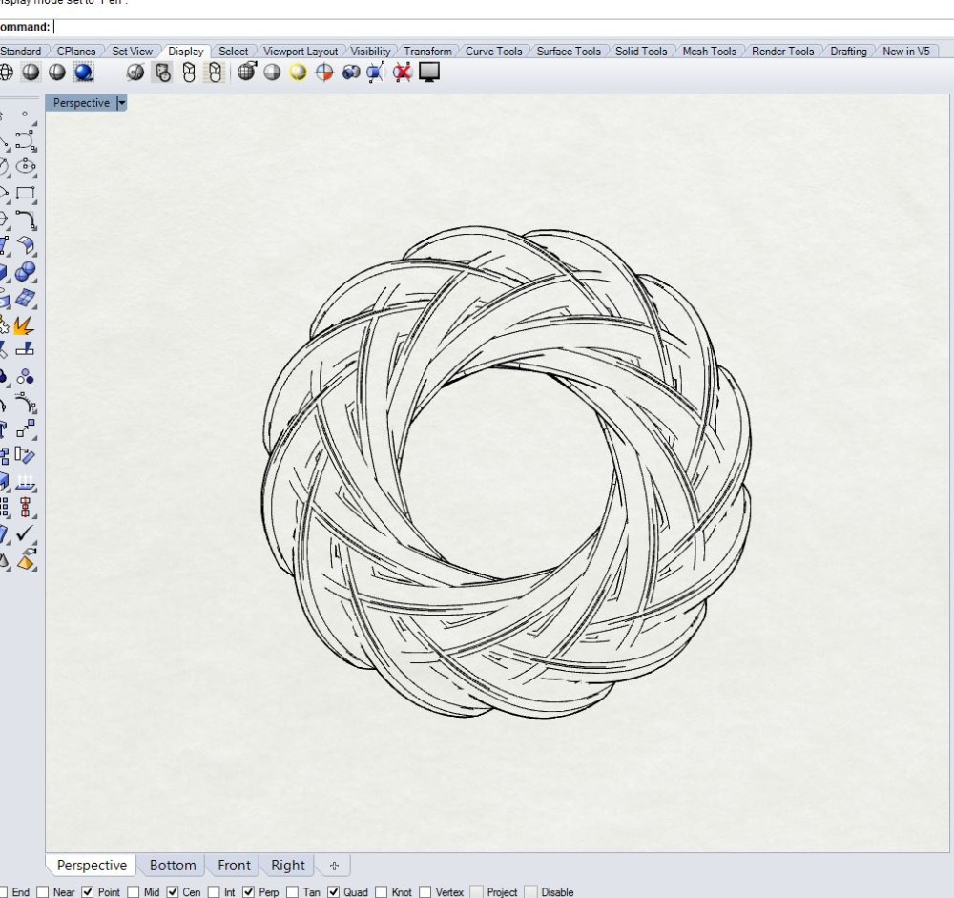This screenshot has width=954, height=898.
Task: Enable the Tan osnap checkbox
Action: click(293, 892)
